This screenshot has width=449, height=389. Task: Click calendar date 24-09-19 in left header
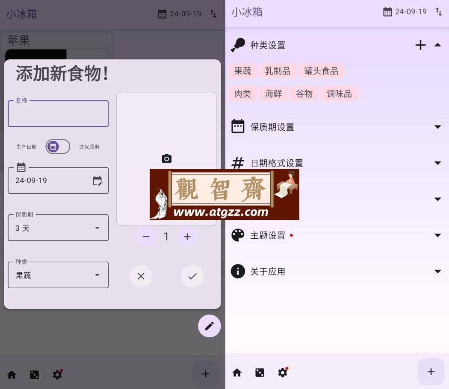(180, 14)
